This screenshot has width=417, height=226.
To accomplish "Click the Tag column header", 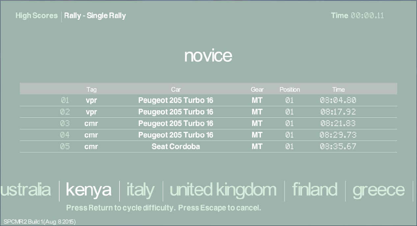I will coord(91,89).
